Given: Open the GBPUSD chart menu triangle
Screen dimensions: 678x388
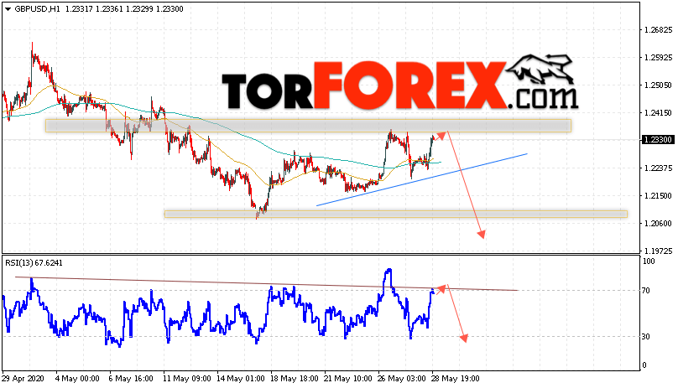Looking at the screenshot, I should point(8,9).
